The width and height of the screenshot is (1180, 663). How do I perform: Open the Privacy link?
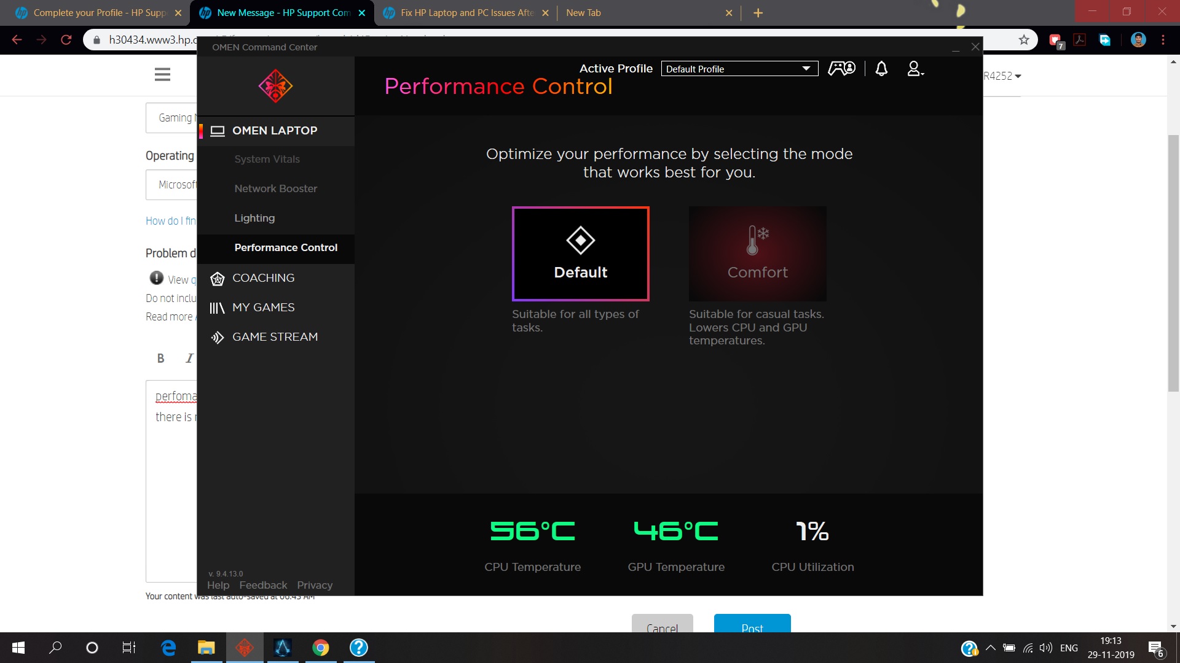[315, 585]
